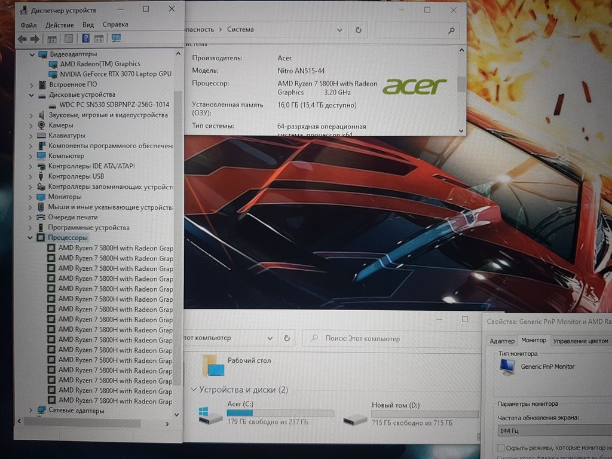Click the blue Help question-mark toolbar icon
This screenshot has height=459, width=612.
click(x=85, y=39)
